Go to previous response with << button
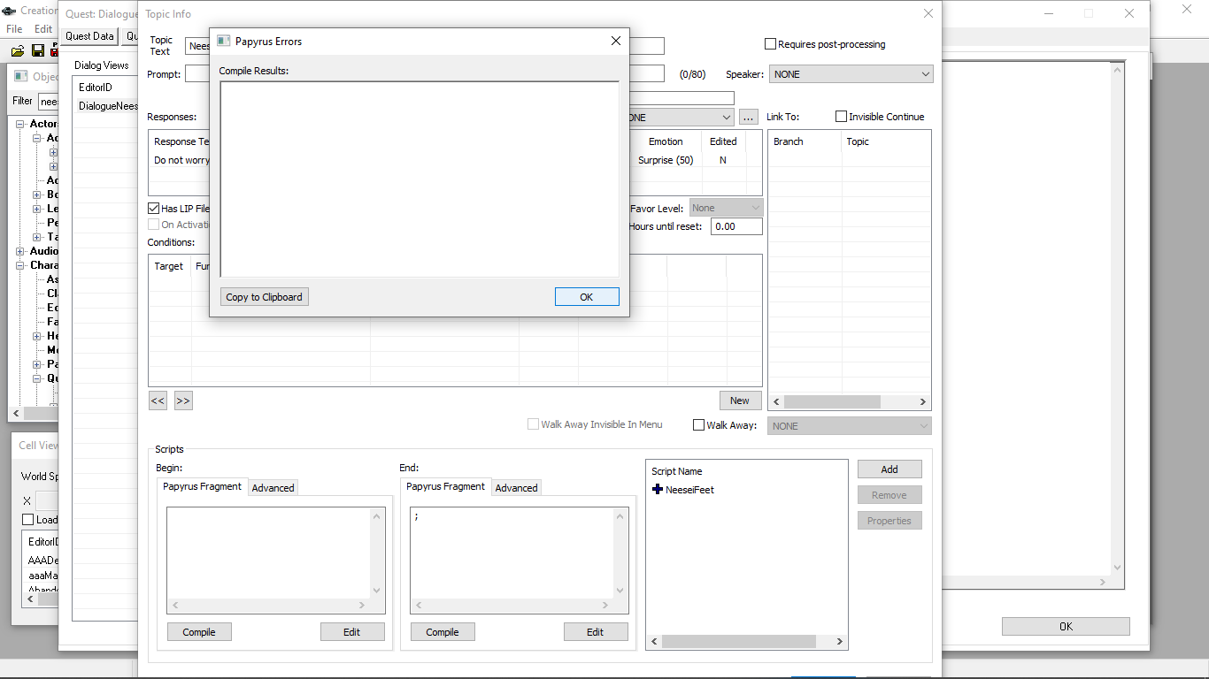The height and width of the screenshot is (679, 1209). (x=158, y=401)
